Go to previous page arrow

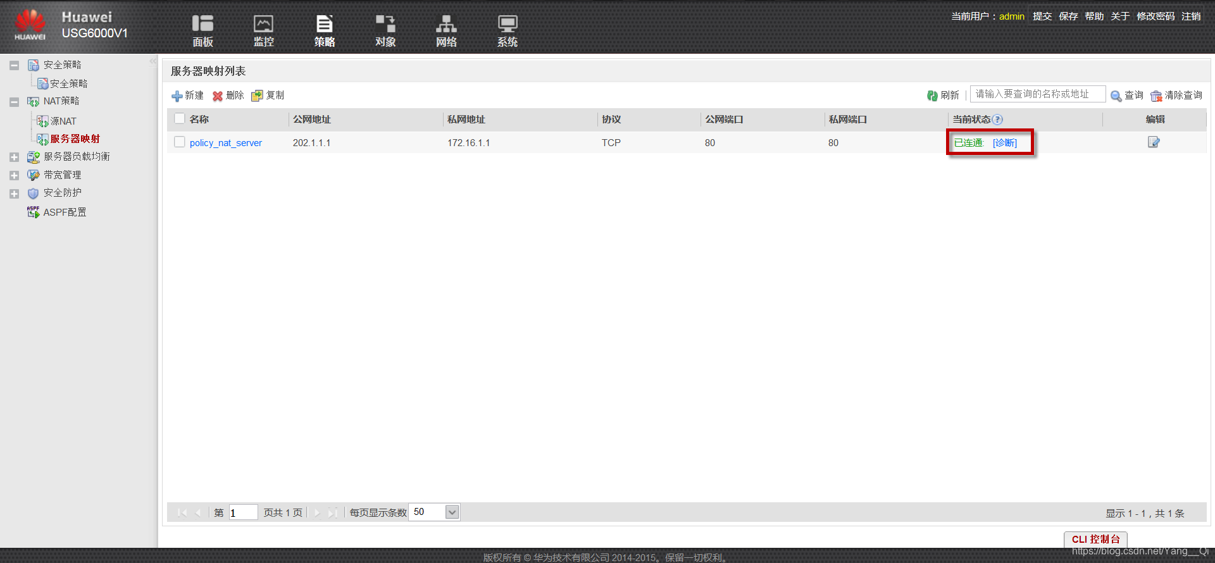click(198, 513)
